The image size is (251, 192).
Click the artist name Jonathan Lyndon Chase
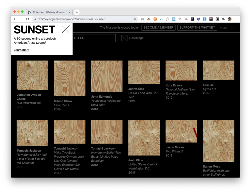29,97
